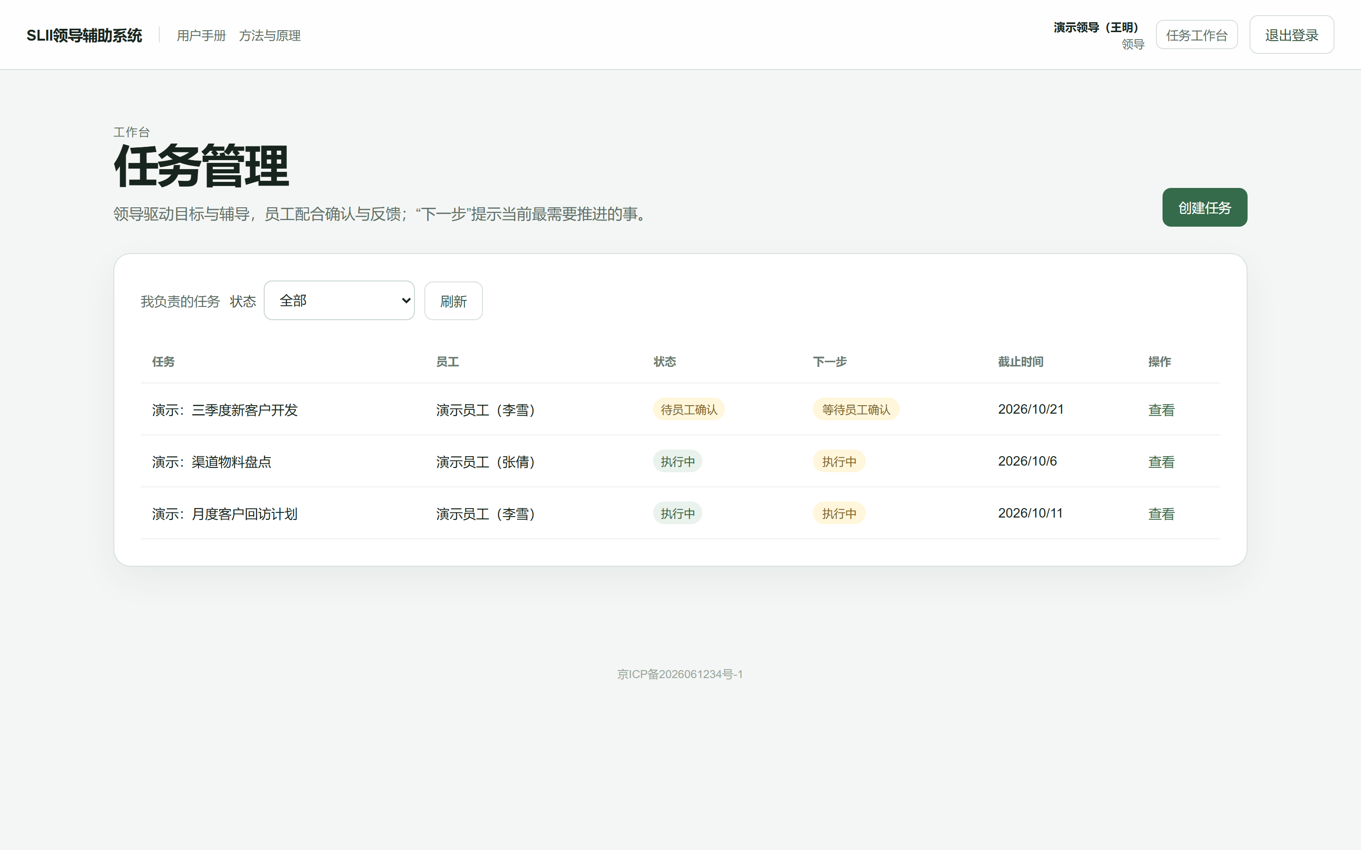Click deadline 2026/10/6
Viewport: 1361px width, 850px height.
pyautogui.click(x=1027, y=461)
